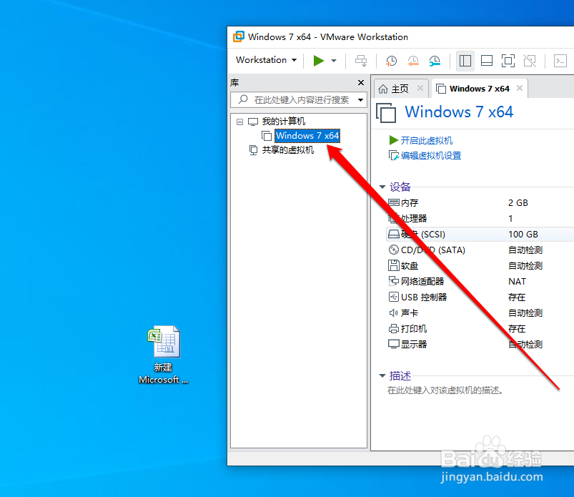
Task: Click the send Ctrl+Alt+Del toolbar icon
Action: point(361,61)
